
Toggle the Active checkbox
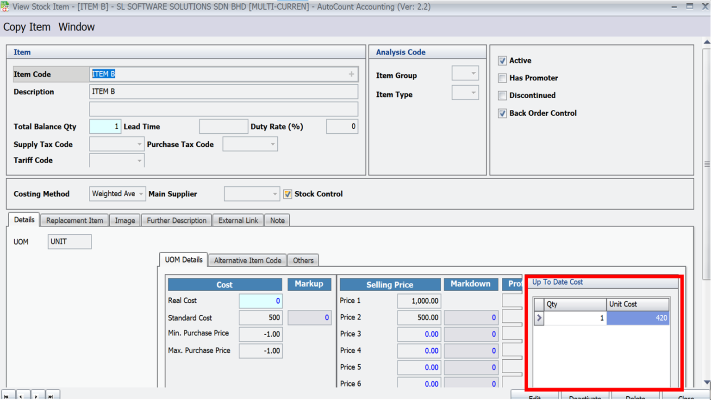tap(502, 61)
